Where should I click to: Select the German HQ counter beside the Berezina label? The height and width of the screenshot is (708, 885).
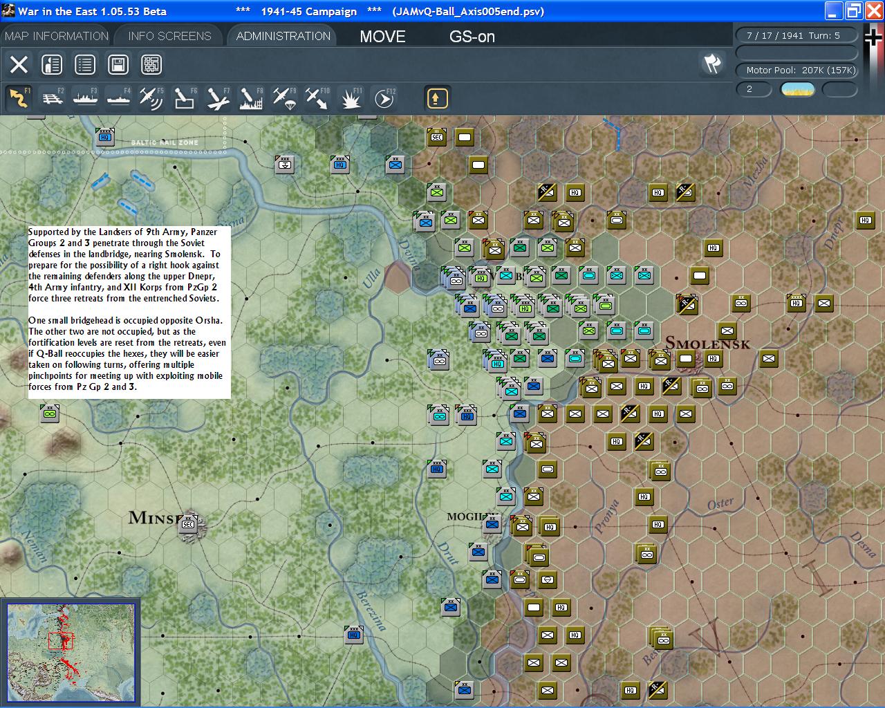pyautogui.click(x=353, y=635)
